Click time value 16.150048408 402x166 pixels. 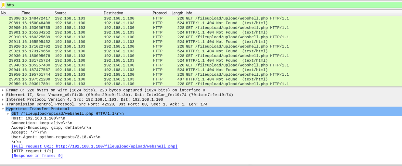pos(36,23)
